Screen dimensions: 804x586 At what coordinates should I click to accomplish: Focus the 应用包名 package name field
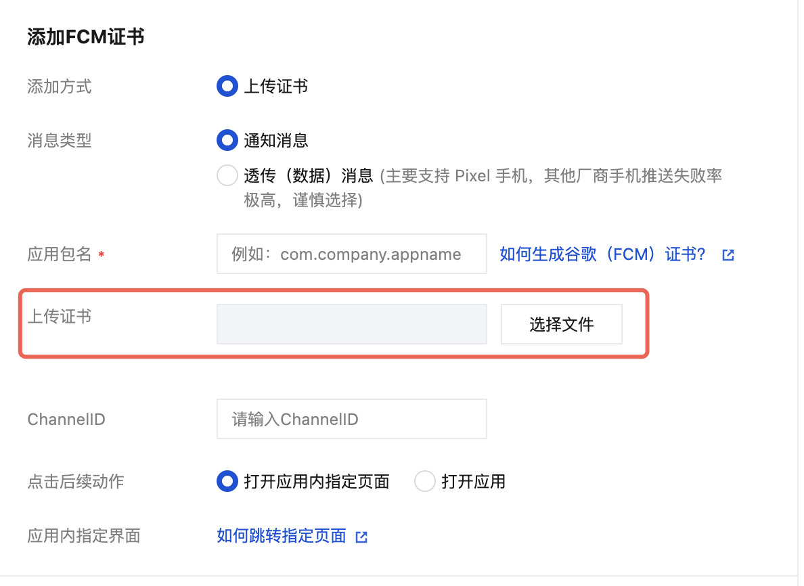tap(352, 254)
